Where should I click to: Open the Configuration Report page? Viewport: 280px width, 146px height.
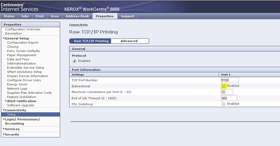coord(23,43)
